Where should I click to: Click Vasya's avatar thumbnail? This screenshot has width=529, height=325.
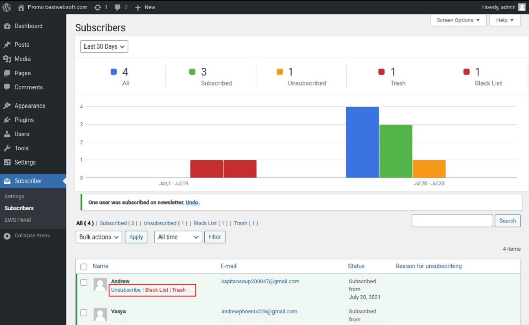point(100,314)
